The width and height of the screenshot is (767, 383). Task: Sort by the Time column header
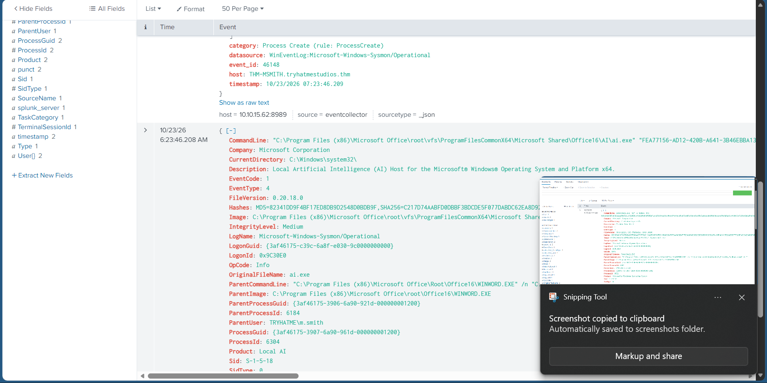coord(167,27)
